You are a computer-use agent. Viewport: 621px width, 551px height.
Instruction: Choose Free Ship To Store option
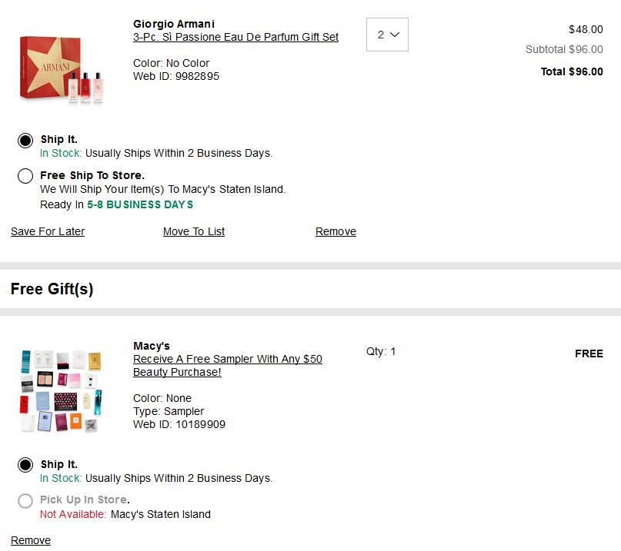pos(25,176)
